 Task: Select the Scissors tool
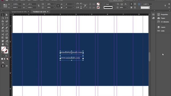click(x=3, y=34)
